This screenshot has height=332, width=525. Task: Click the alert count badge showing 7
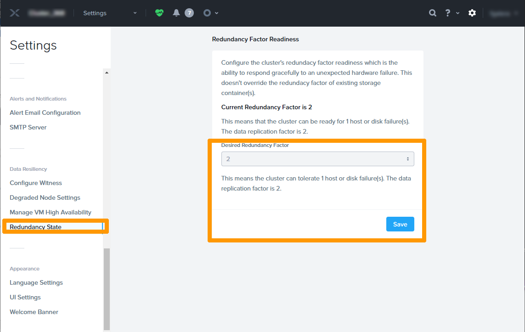coord(189,13)
